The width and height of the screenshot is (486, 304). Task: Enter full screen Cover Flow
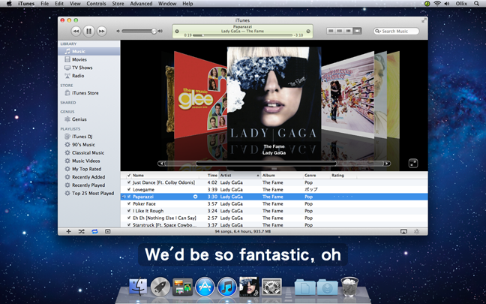click(x=413, y=163)
